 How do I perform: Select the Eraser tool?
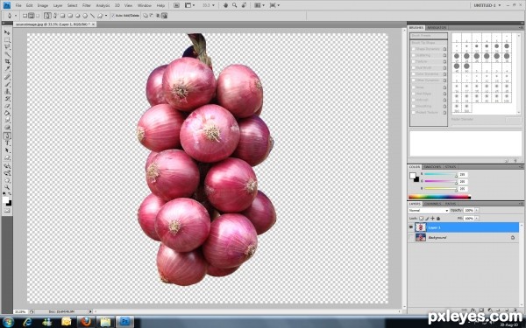pos(7,107)
